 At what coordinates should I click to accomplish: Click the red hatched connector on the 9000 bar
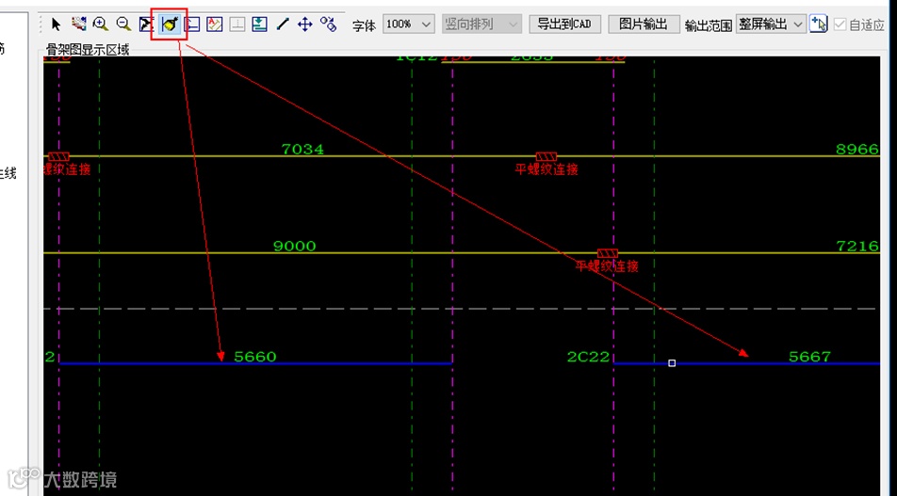(608, 253)
